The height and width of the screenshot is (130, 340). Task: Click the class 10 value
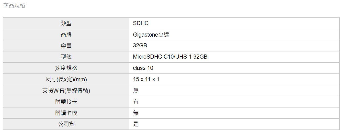point(143,68)
